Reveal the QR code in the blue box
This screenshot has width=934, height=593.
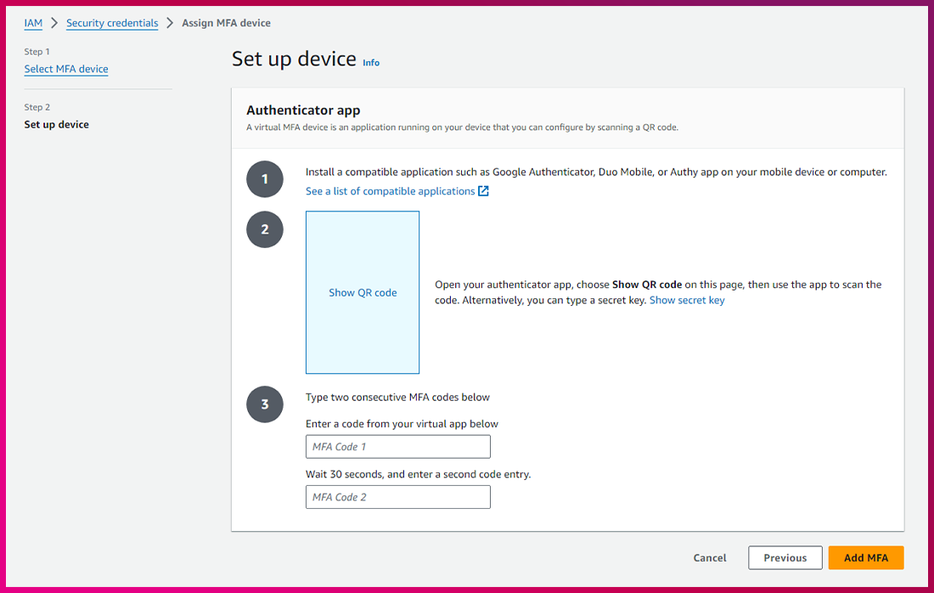coord(363,292)
